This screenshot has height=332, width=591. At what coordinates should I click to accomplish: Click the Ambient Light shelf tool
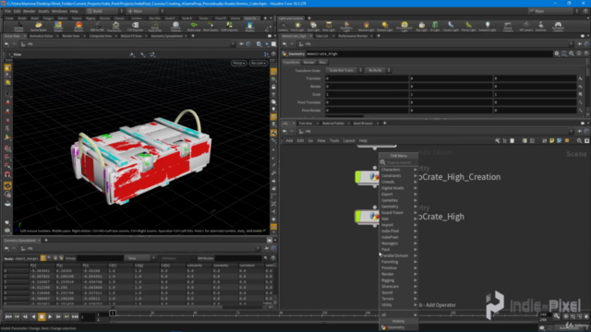(488, 27)
